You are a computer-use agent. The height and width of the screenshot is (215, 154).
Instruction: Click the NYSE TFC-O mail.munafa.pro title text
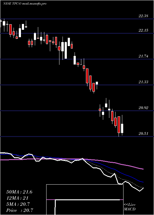25,4
